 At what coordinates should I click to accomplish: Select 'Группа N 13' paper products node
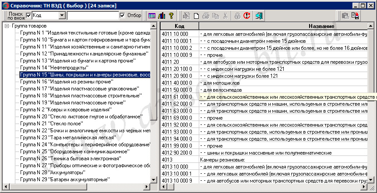pos(78,60)
